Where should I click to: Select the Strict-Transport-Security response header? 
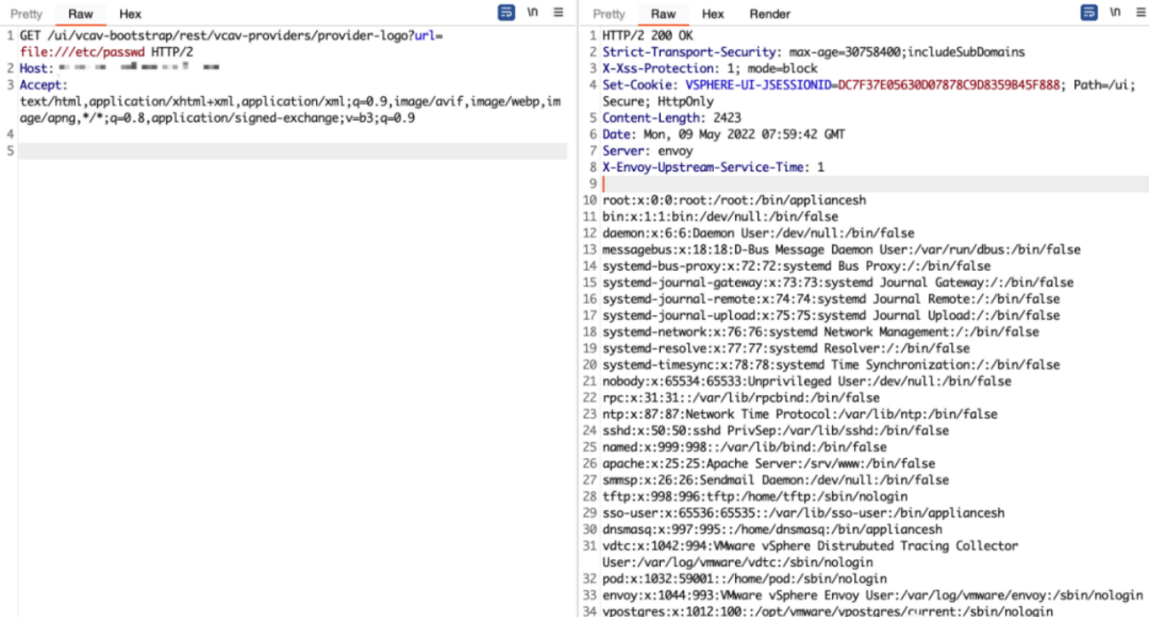tap(813, 52)
